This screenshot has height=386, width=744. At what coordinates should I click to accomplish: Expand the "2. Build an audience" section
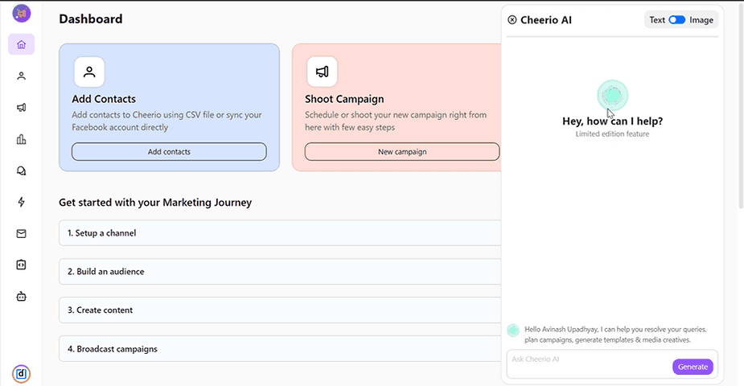280,272
